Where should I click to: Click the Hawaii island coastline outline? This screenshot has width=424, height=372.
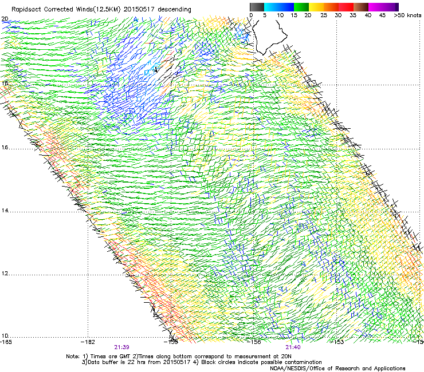click(x=269, y=37)
